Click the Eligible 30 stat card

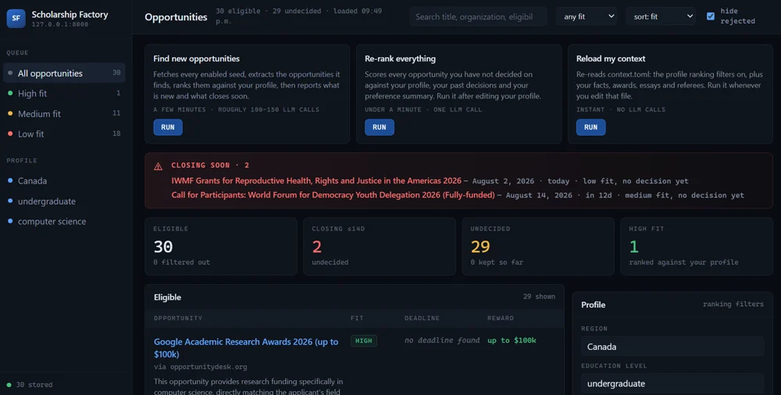point(221,246)
